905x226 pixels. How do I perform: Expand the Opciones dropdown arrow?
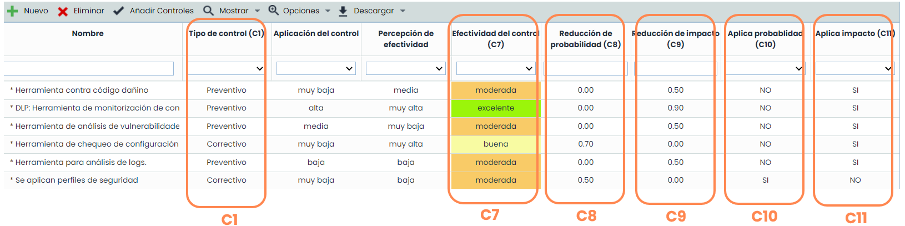328,11
